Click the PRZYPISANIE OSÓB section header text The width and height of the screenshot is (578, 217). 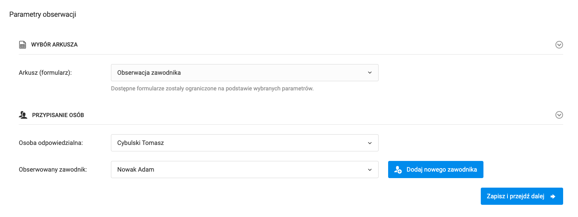[x=58, y=115]
